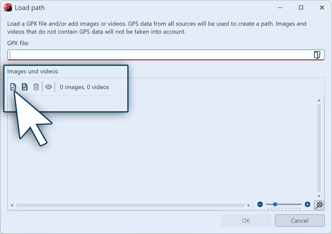Minimize the Load path window
Viewport: 332px width, 234px height.
280,8
